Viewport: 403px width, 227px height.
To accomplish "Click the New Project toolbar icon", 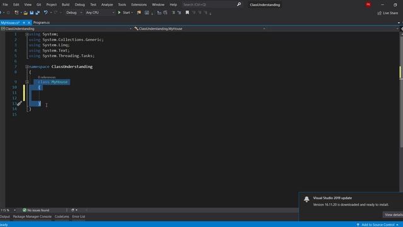I will coord(16,13).
